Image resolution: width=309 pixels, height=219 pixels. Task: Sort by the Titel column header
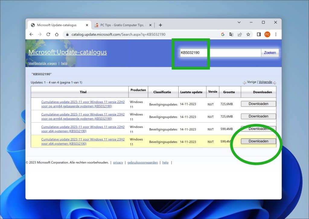click(83, 92)
